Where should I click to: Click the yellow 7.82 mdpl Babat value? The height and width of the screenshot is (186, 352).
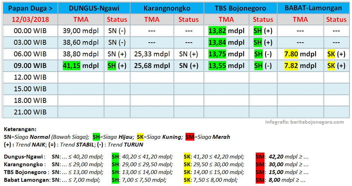click(300, 66)
